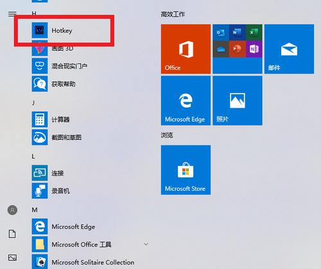The width and height of the screenshot is (321, 269).
Task: Open the Microsoft Store tile
Action: 186,170
